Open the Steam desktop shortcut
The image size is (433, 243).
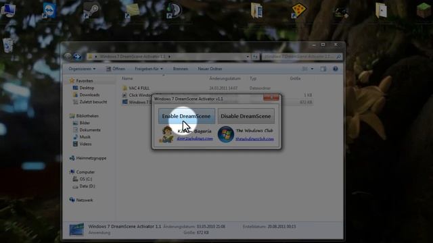click(x=91, y=11)
